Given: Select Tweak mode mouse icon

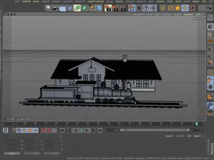Looking at the screenshot, I should (210, 80).
